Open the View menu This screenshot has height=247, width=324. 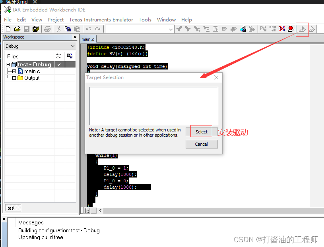[x=37, y=19]
